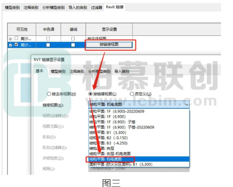Toggle 半色调 checkbox in highlighted 南沙 row
The image size is (233, 187).
pyautogui.click(x=48, y=45)
